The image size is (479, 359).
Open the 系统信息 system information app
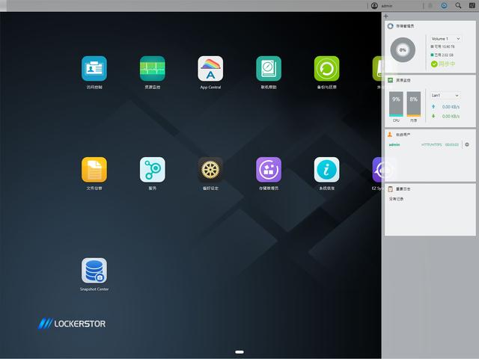326,170
